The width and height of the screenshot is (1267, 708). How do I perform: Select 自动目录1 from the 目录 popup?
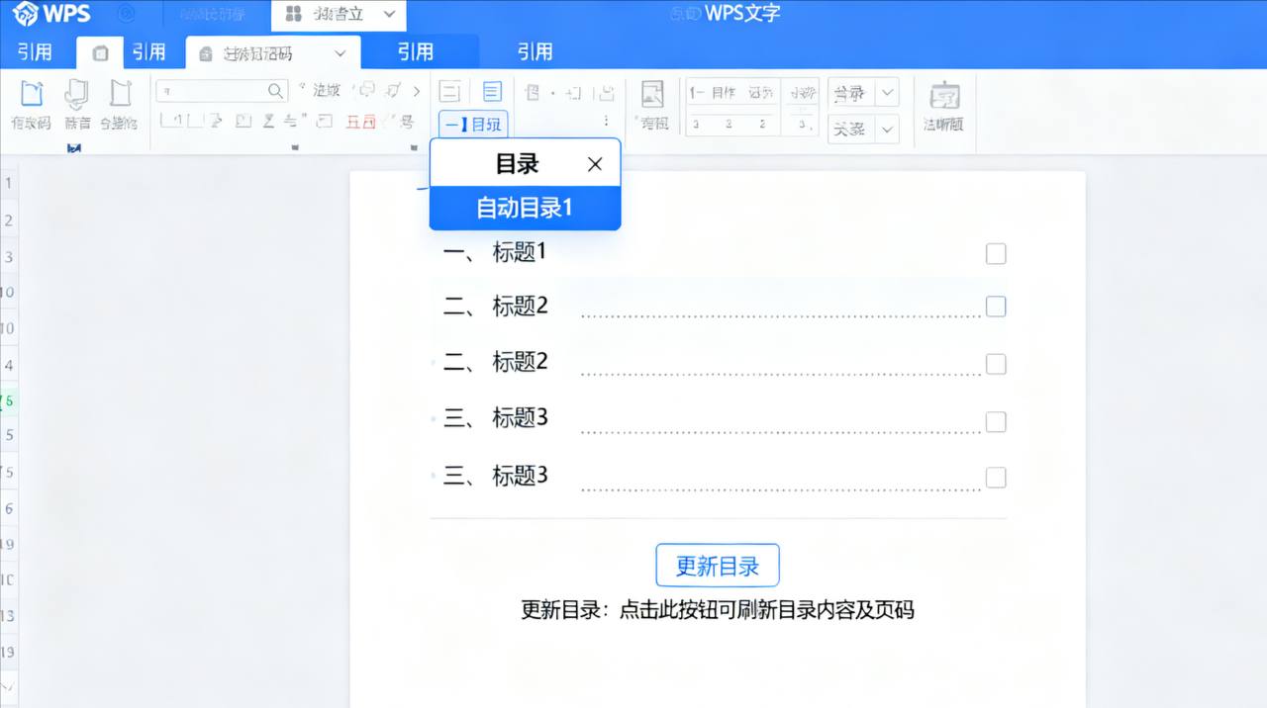525,209
